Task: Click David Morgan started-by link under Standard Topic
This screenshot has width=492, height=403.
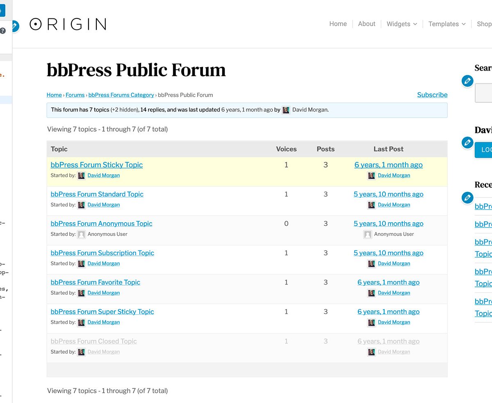Action: point(104,205)
